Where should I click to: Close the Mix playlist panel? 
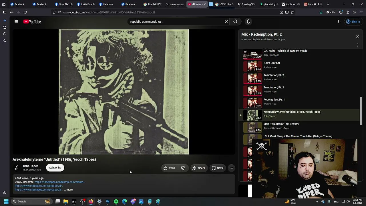coord(358,36)
